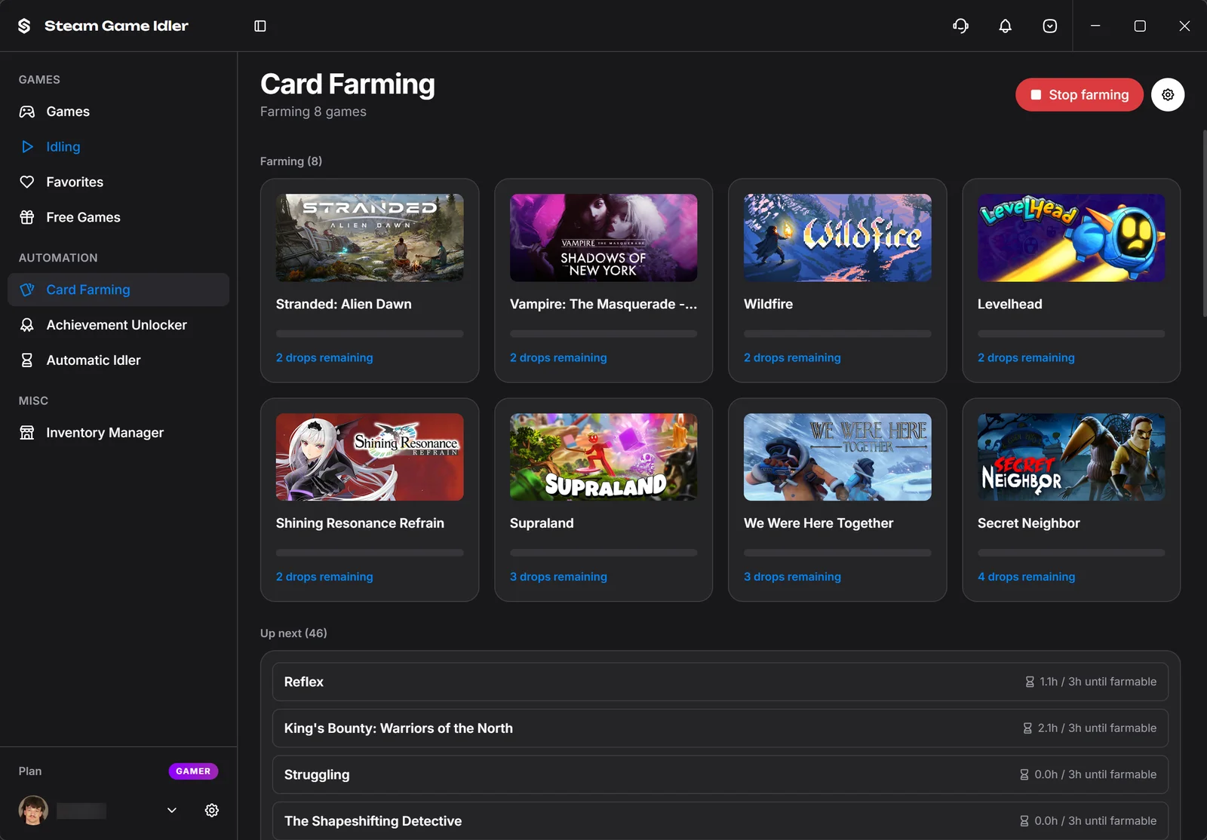
Task: Click the "Up next (46)" heading
Action: point(293,633)
